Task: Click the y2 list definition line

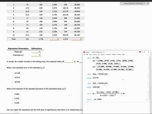Action: pos(114,68)
